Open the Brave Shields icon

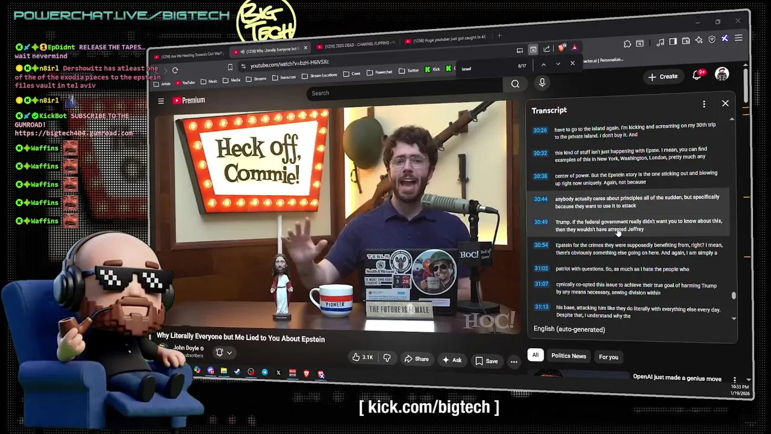click(562, 48)
